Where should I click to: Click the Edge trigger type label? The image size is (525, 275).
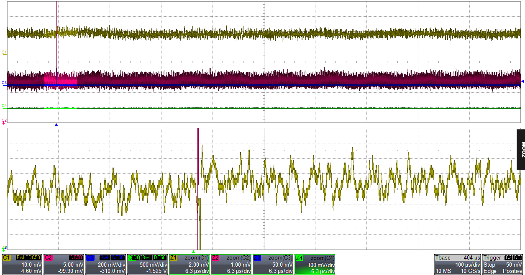(490, 271)
